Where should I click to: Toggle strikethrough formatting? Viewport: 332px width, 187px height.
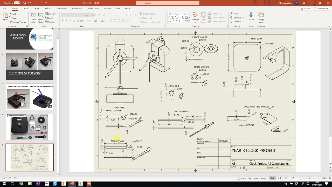pyautogui.click(x=78, y=21)
